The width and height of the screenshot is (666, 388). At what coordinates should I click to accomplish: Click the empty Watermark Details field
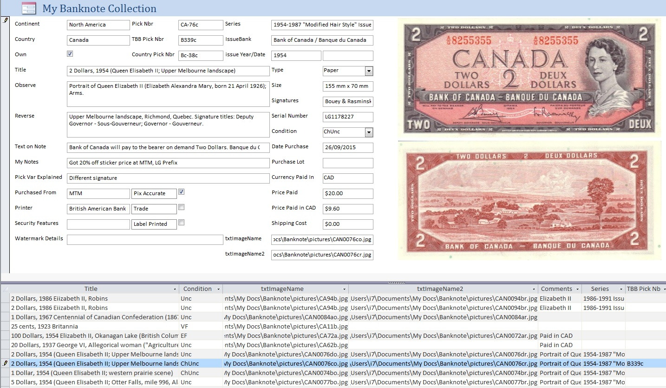[145, 240]
